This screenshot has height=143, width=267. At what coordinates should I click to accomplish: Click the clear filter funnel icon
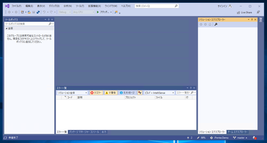(x=140, y=93)
